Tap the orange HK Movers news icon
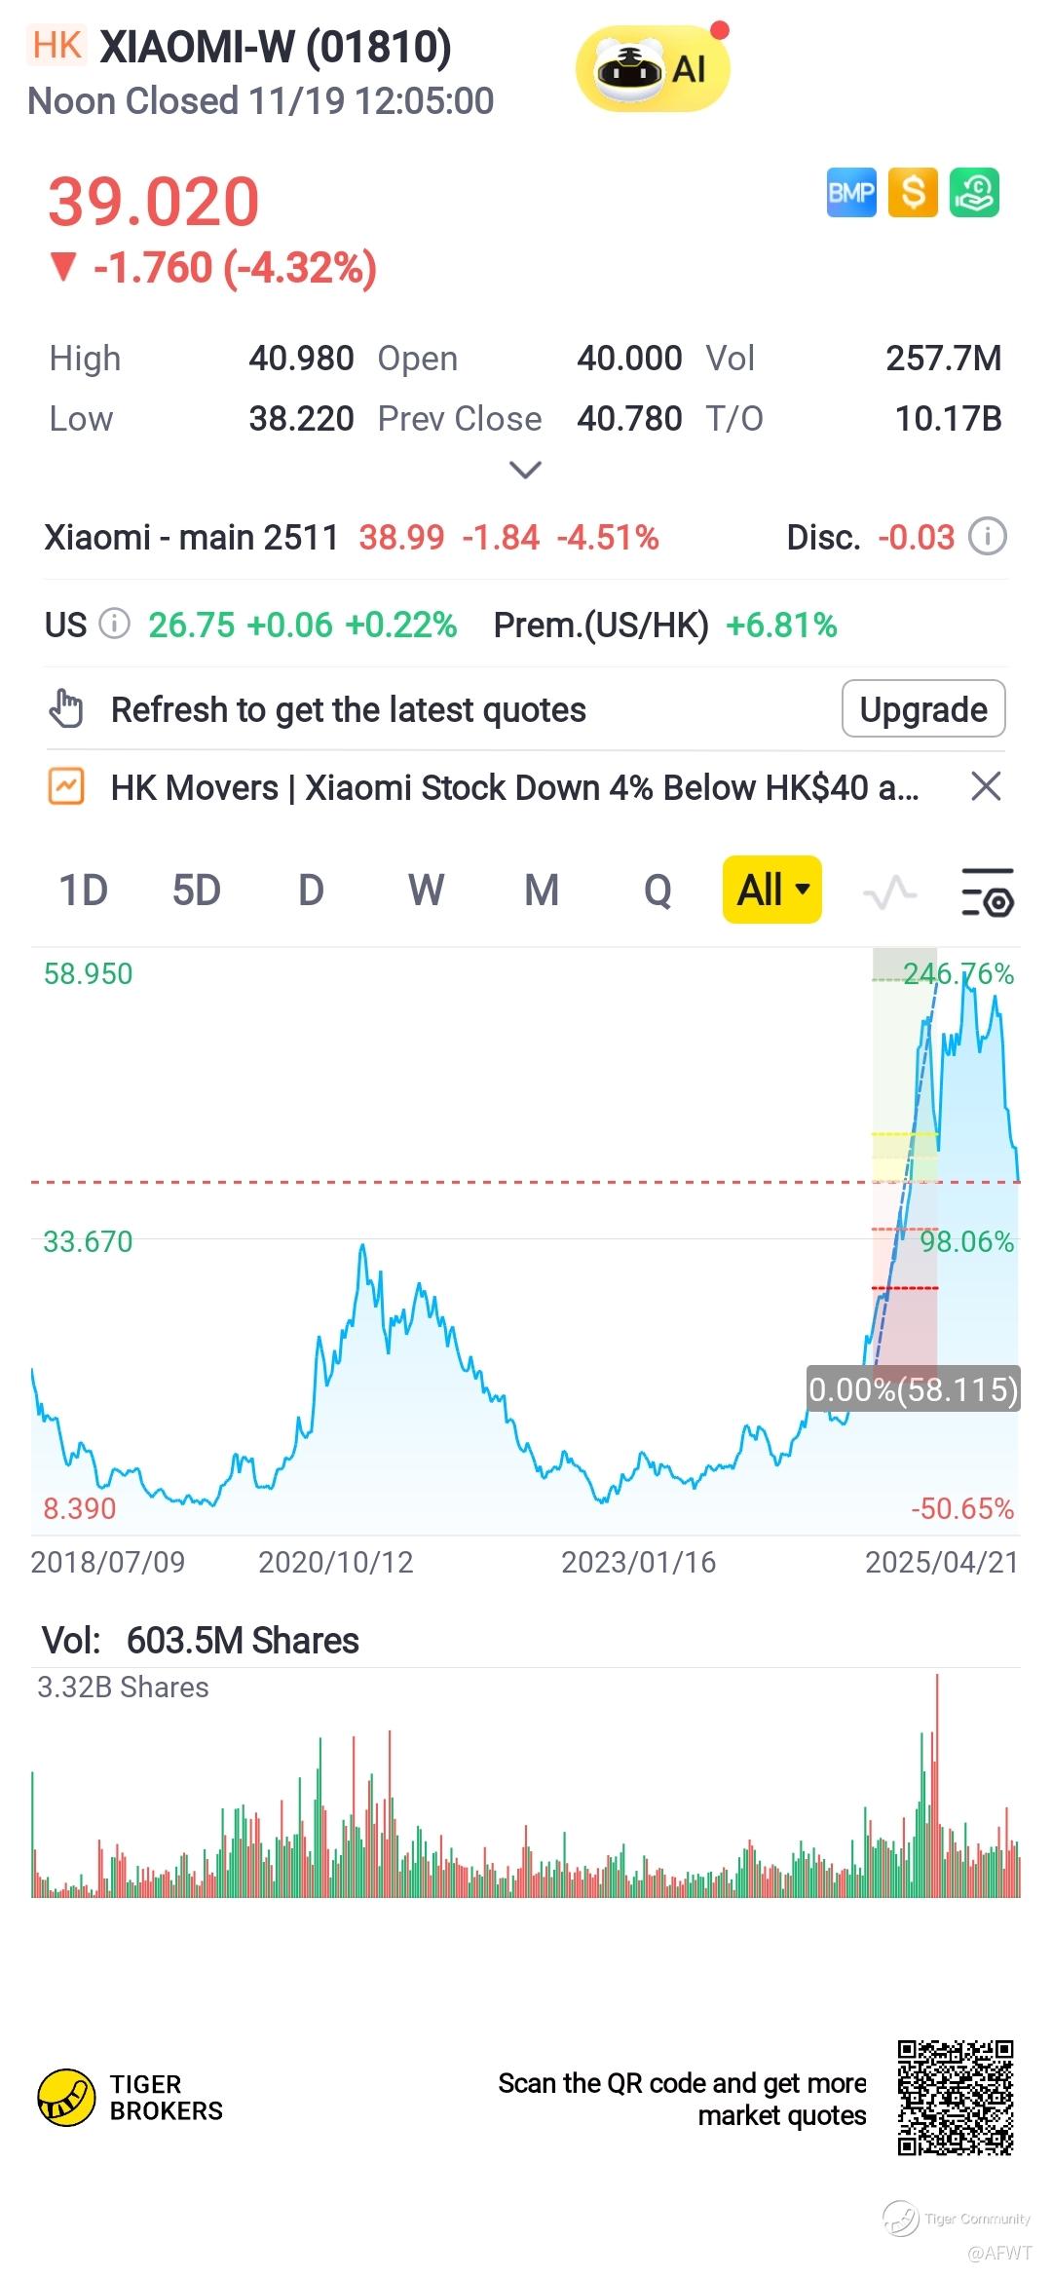Image resolution: width=1052 pixels, height=2277 pixels. tap(66, 786)
